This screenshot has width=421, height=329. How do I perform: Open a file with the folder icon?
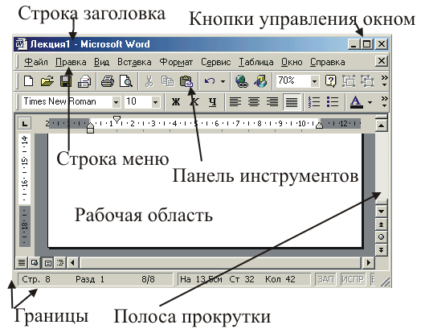47,80
